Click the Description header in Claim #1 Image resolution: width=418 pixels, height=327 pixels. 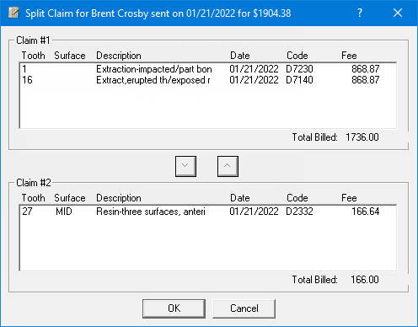tap(119, 56)
